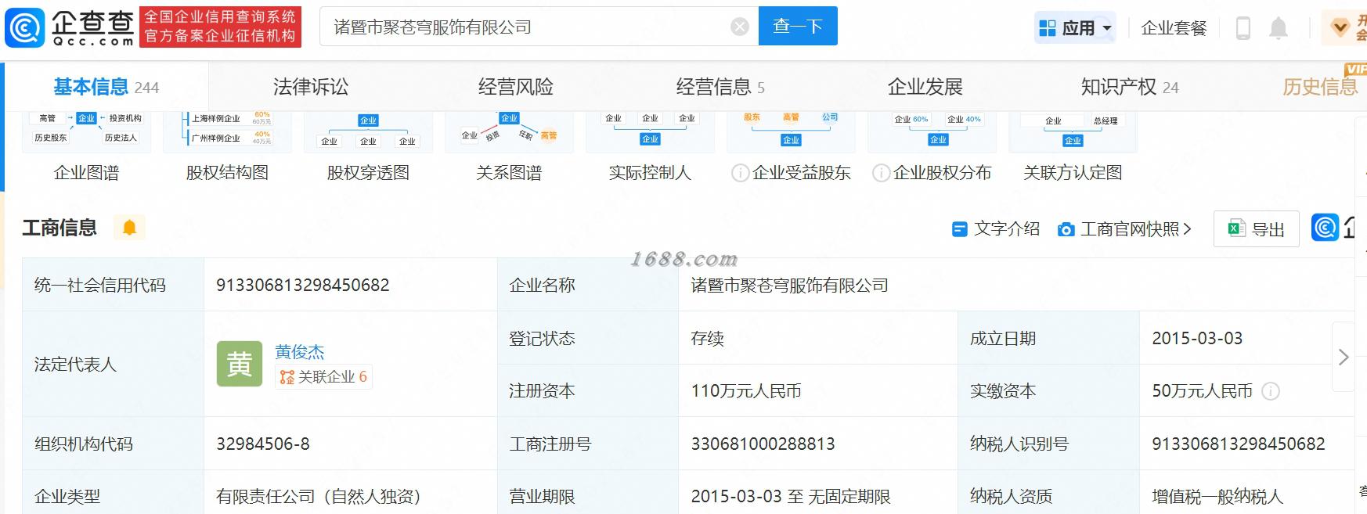Switch to the 基本信息 tab

[106, 87]
